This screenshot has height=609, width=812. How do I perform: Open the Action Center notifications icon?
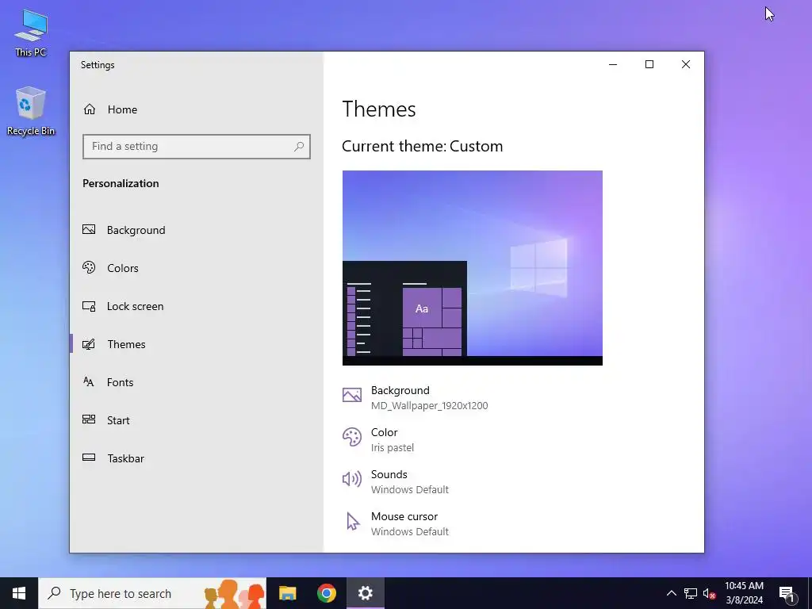tap(787, 593)
